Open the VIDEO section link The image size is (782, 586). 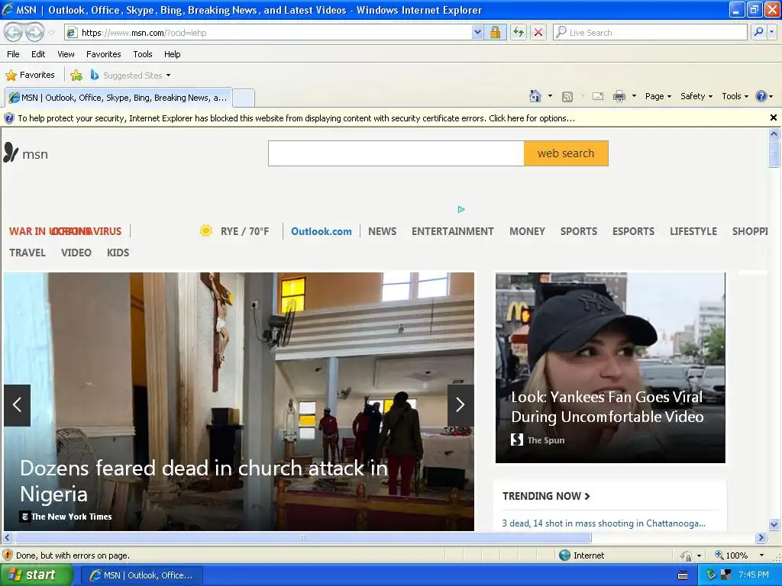pos(76,253)
